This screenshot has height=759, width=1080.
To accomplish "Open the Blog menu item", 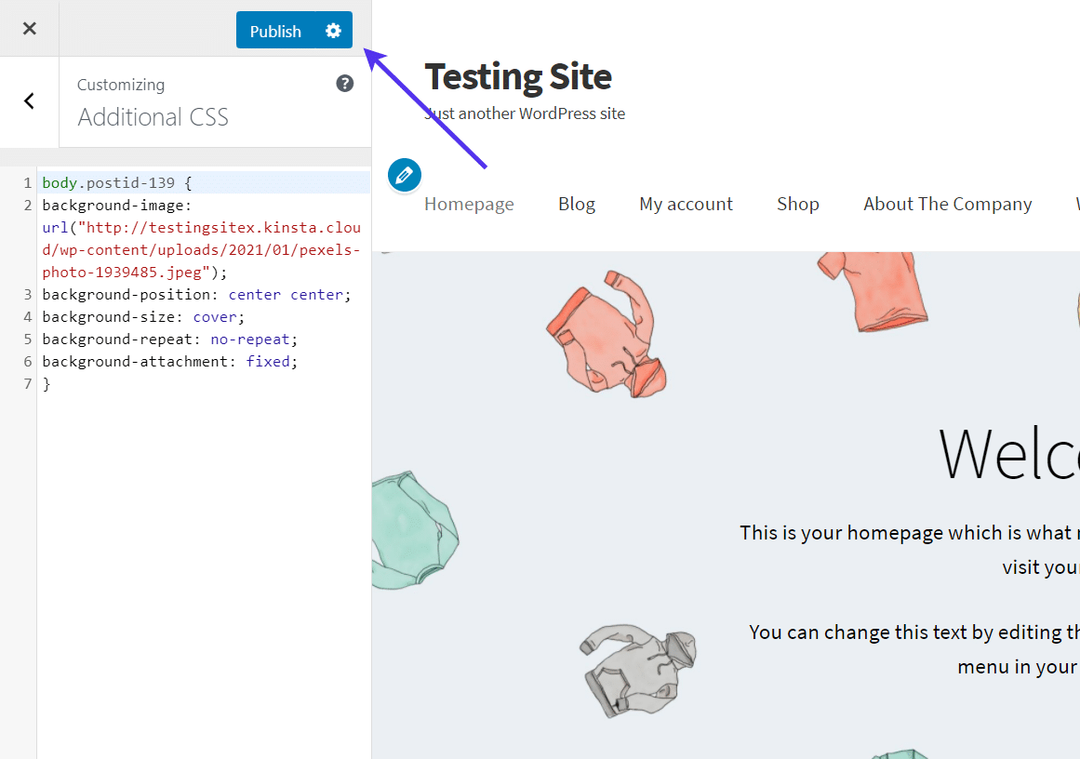I will (576, 204).
